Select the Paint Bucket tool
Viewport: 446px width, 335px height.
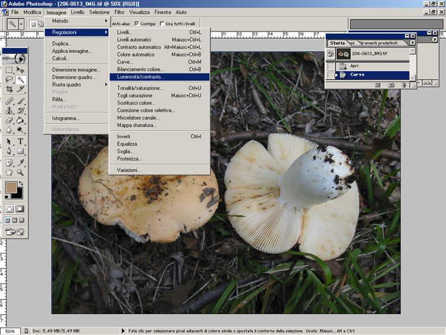pos(21,121)
